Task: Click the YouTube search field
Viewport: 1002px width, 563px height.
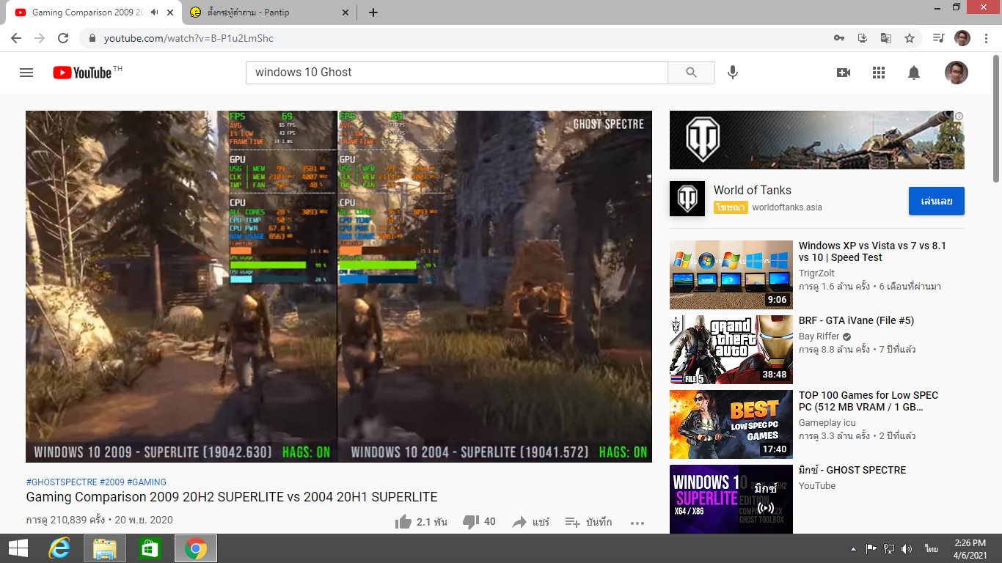Action: pyautogui.click(x=457, y=72)
